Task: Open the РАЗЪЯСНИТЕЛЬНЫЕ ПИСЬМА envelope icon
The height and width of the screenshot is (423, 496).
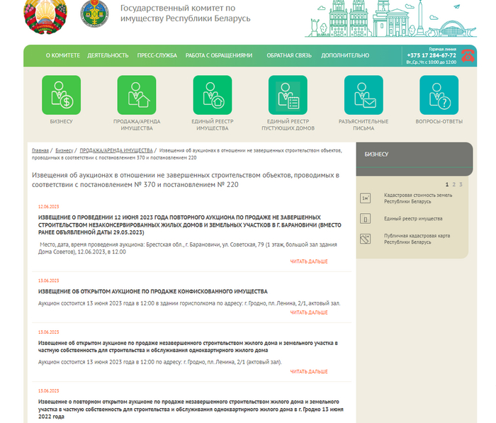Action: tap(363, 95)
